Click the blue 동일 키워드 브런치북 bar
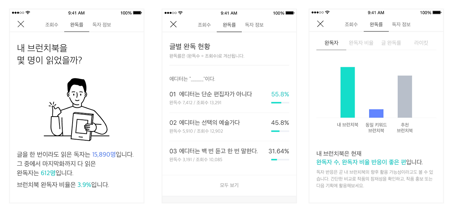The image size is (453, 212). point(376,113)
